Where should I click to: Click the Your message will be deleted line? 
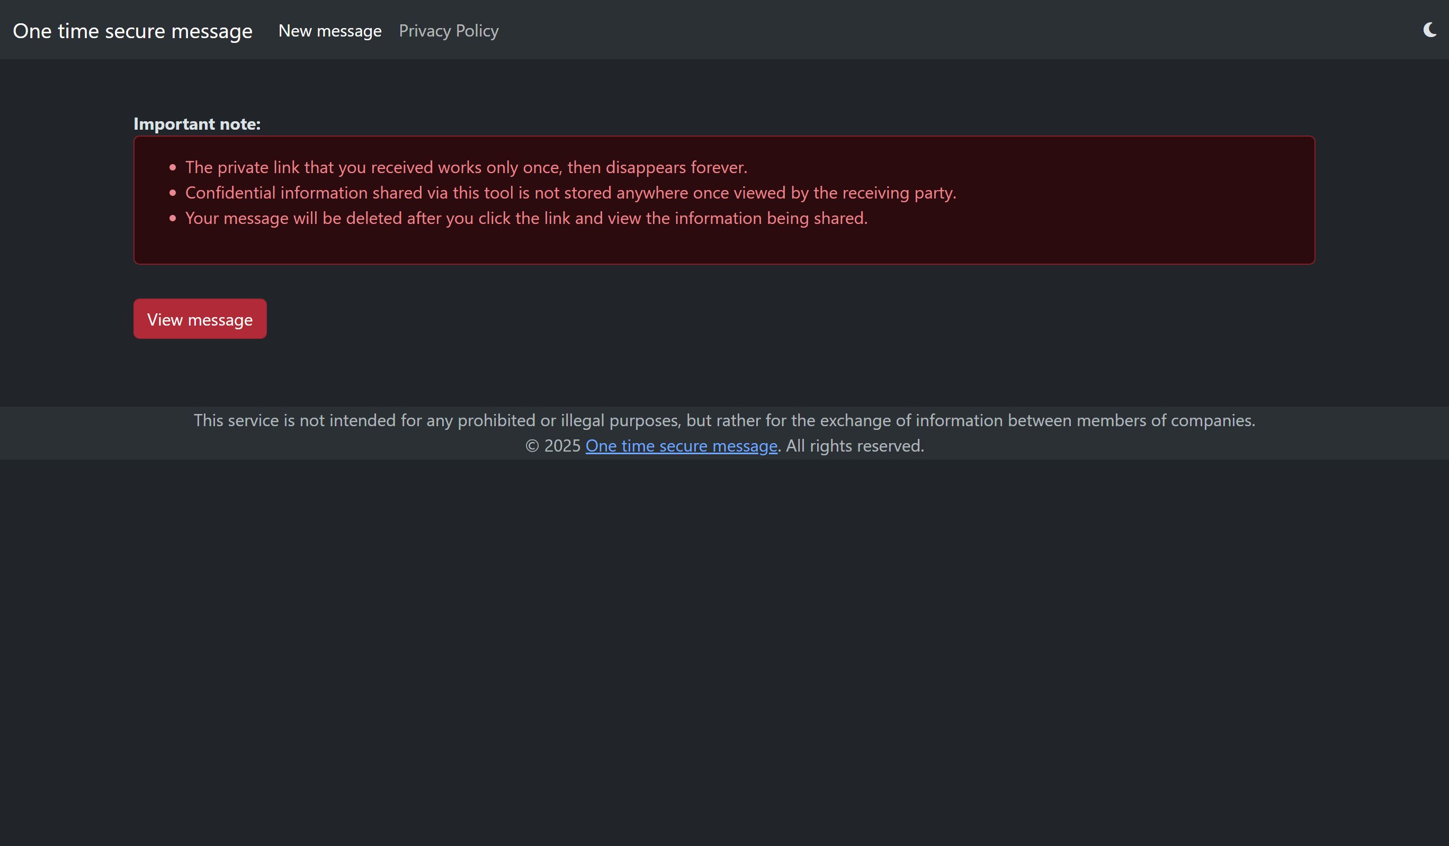526,219
